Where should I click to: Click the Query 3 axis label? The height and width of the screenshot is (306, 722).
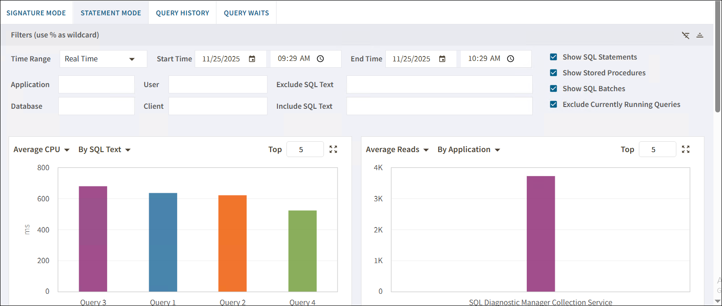pyautogui.click(x=93, y=302)
